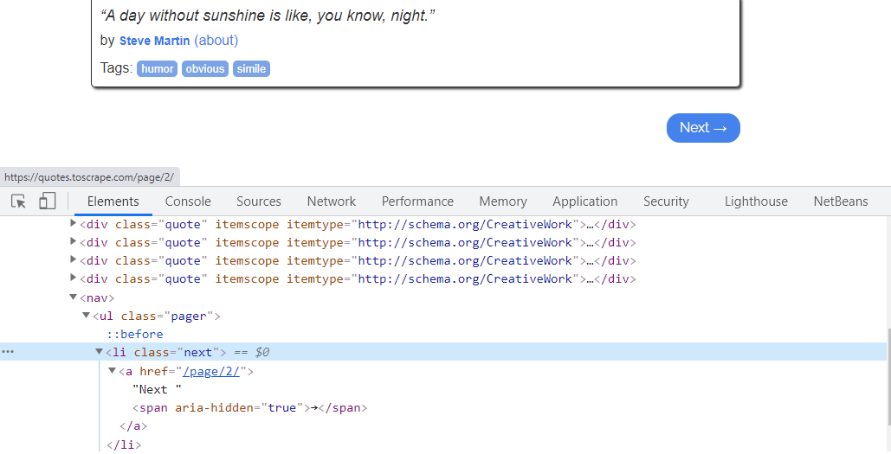The image size is (891, 454).
Task: Click the humor tag
Action: click(158, 69)
